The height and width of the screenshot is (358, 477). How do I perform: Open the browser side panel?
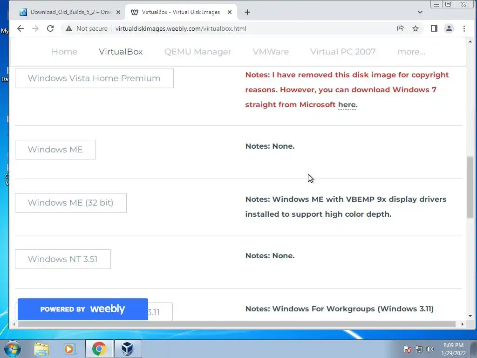(434, 28)
